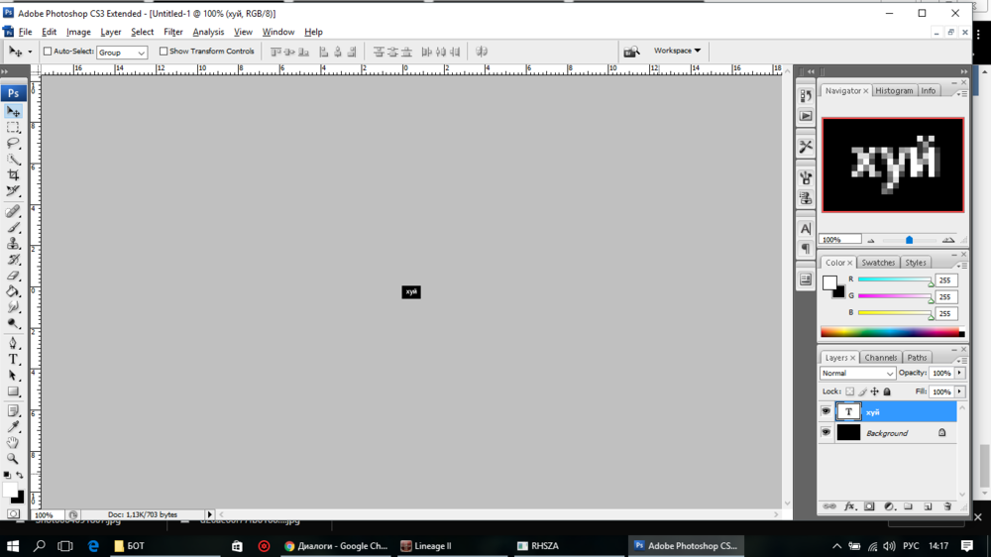
Task: Open the tool preset picker arrow
Action: click(29, 52)
